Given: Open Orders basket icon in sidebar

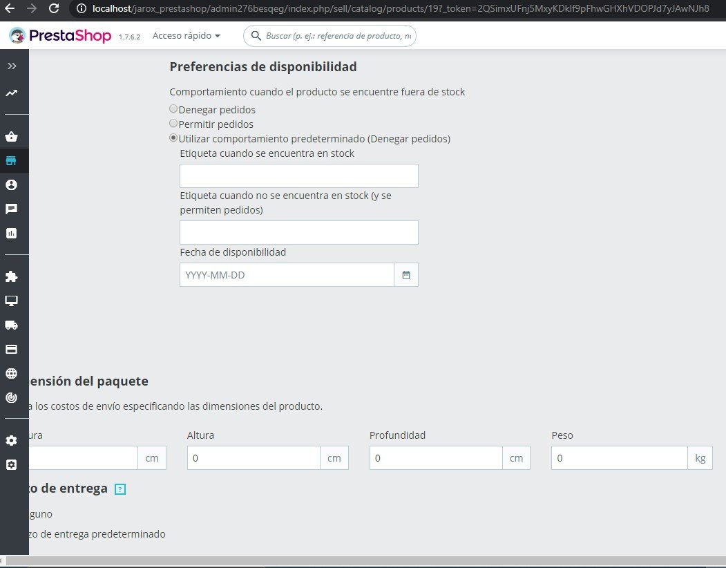Looking at the screenshot, I should (12, 137).
